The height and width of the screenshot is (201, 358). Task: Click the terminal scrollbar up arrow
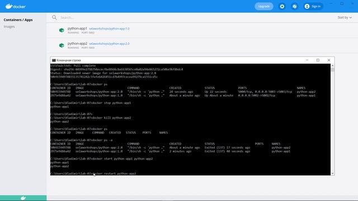point(332,66)
